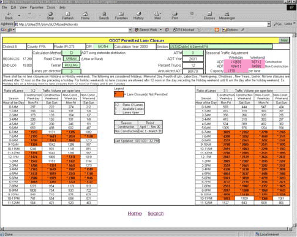Click the Go button beside the address bar
The width and height of the screenshot is (297, 237).
click(x=277, y=24)
